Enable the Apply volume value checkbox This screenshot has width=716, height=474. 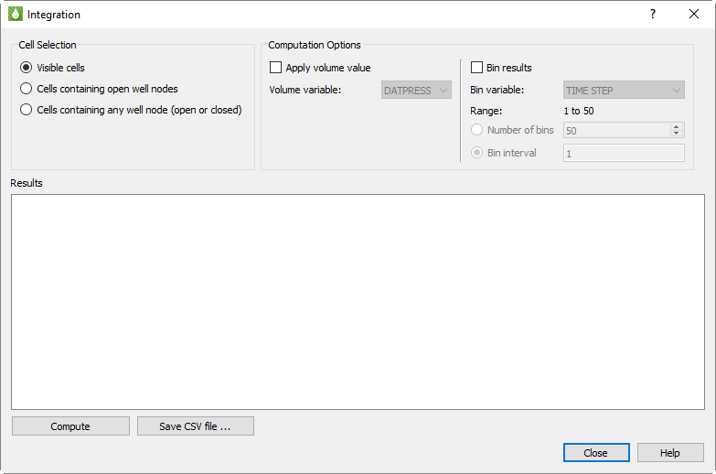point(276,68)
